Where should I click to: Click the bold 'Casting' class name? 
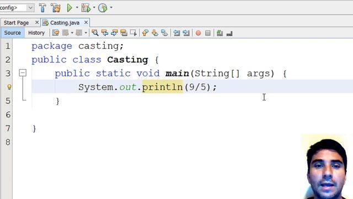(x=127, y=60)
